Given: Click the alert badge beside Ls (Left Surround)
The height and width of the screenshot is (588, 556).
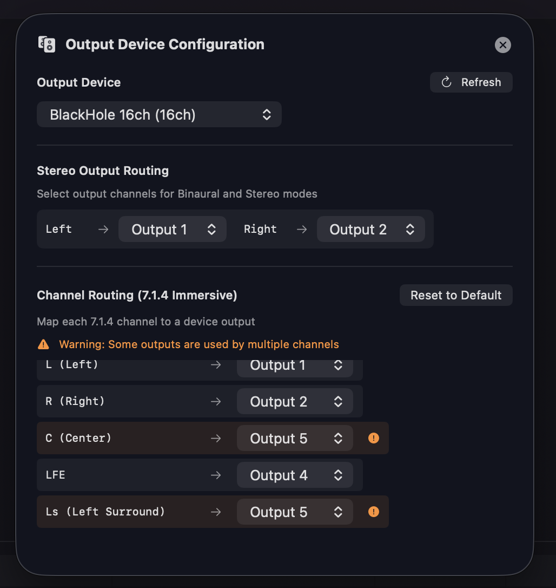Looking at the screenshot, I should (x=373, y=512).
